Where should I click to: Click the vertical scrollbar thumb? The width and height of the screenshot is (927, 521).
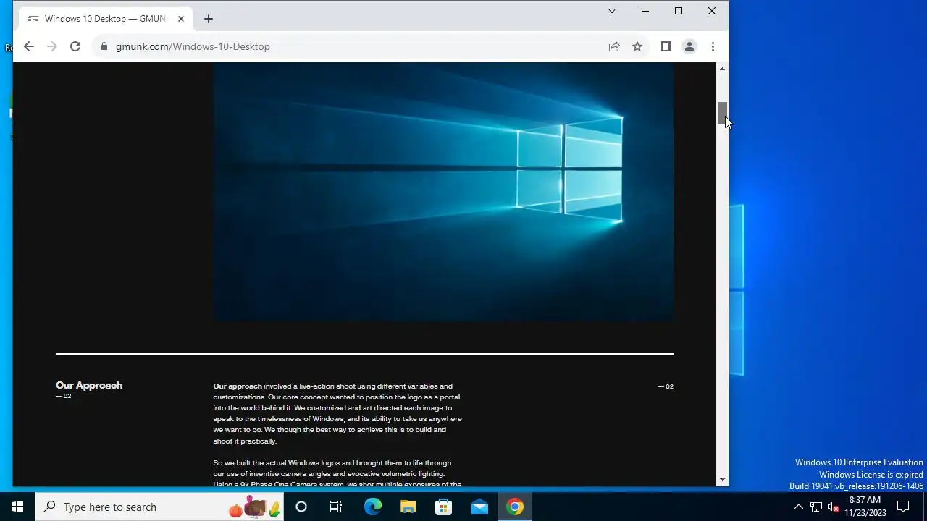point(722,114)
